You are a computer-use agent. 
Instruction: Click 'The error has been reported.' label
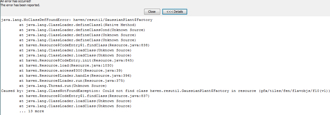click(20, 5)
